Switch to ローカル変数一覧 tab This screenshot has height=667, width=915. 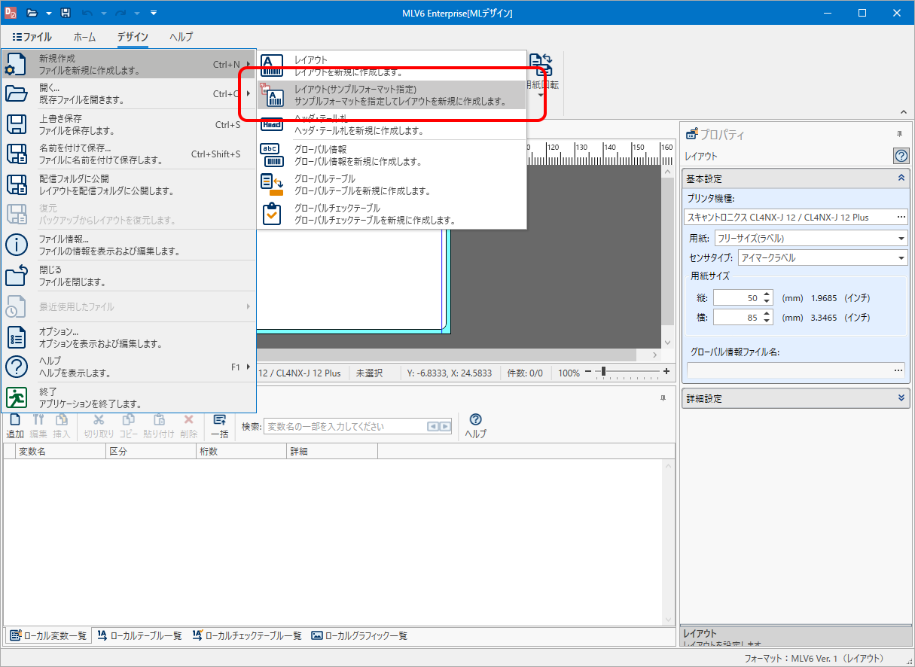click(48, 635)
